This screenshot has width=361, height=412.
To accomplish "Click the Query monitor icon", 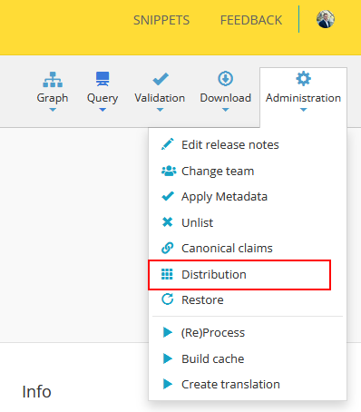I will tap(102, 79).
